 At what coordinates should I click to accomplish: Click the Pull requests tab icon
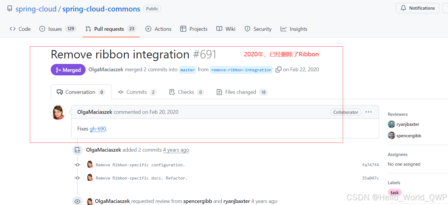88,29
